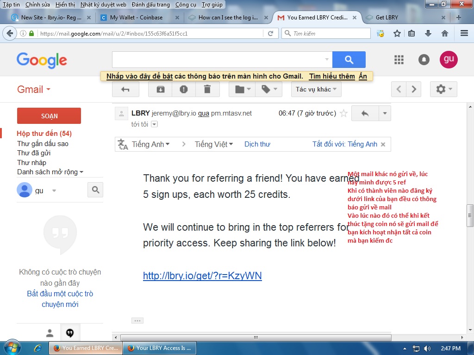This screenshot has width=474, height=355.
Task: Open the labels tag icon menu
Action: [269, 89]
